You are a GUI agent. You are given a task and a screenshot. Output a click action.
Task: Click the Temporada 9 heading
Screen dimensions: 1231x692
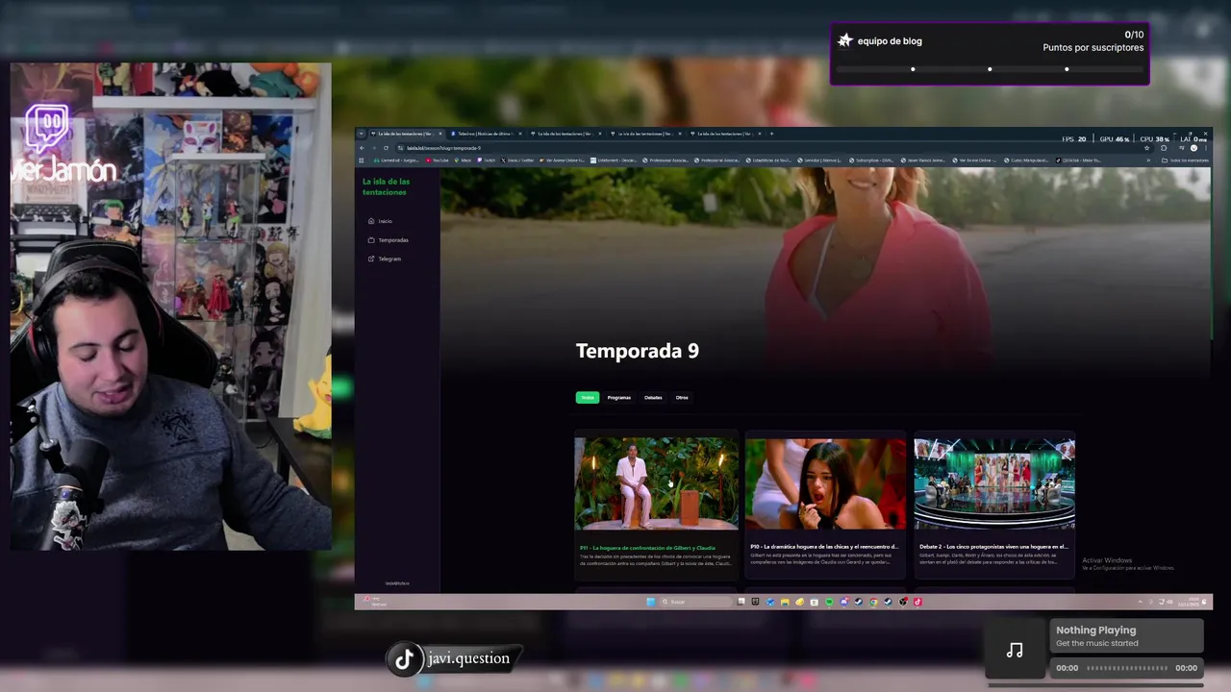click(x=637, y=351)
